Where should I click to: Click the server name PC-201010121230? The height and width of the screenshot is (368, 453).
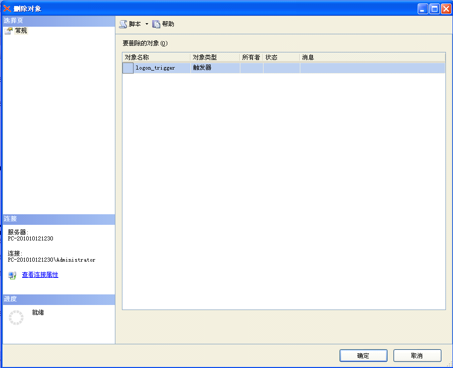point(31,238)
